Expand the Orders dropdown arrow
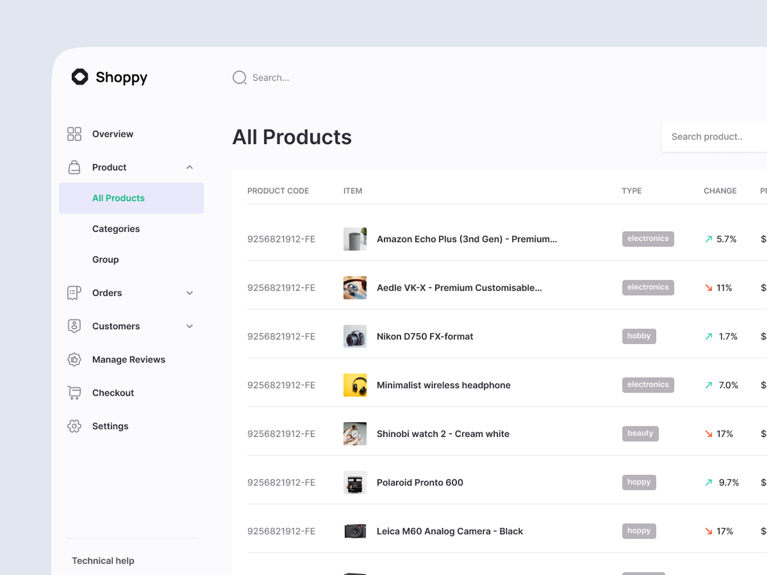 pos(190,293)
